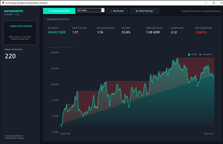Click the Drawdown legend red swatch
Screen dimensions: 223x144
tap(200, 54)
